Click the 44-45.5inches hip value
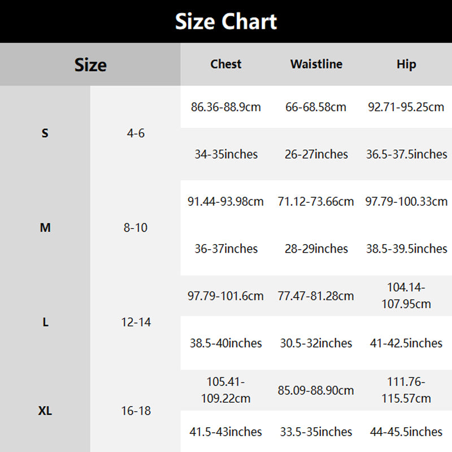 [406, 432]
